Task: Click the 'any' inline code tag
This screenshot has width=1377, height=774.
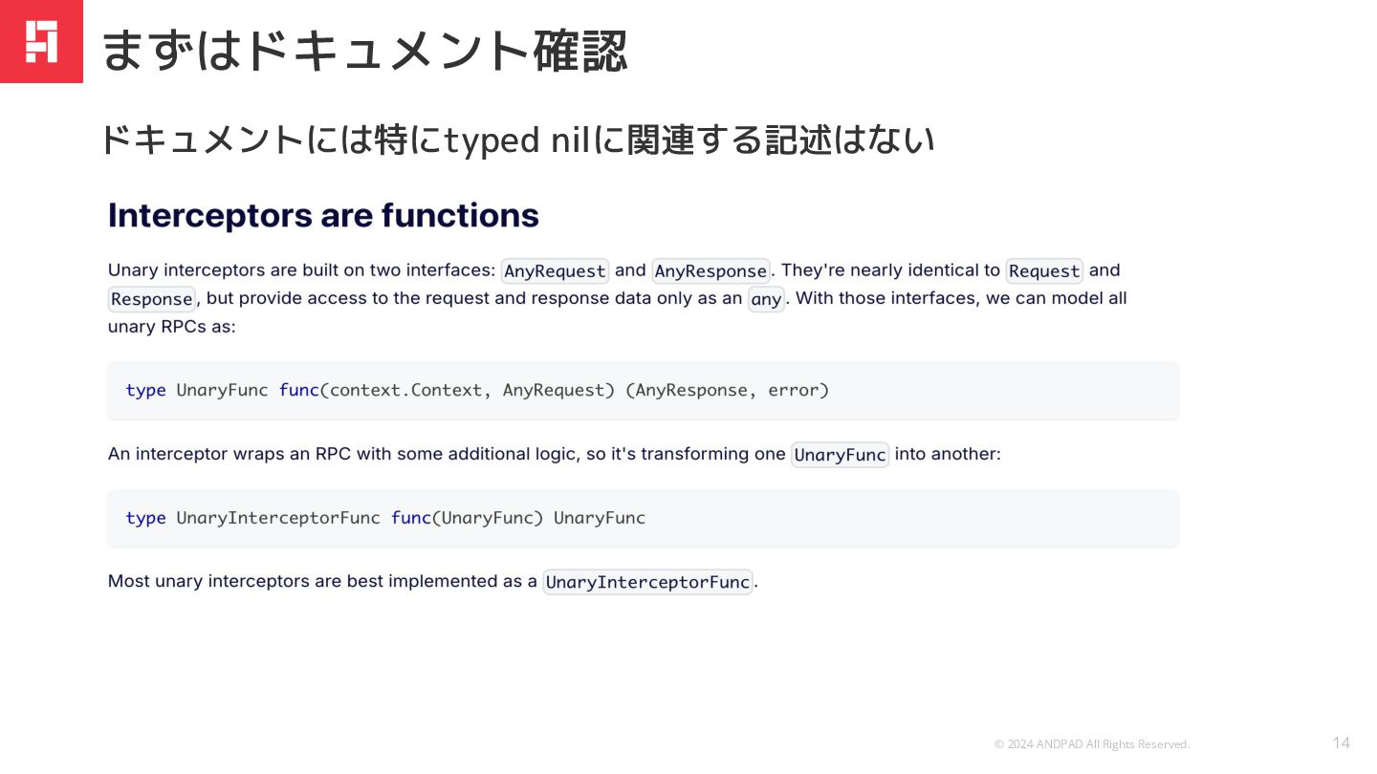Action: coord(766,298)
